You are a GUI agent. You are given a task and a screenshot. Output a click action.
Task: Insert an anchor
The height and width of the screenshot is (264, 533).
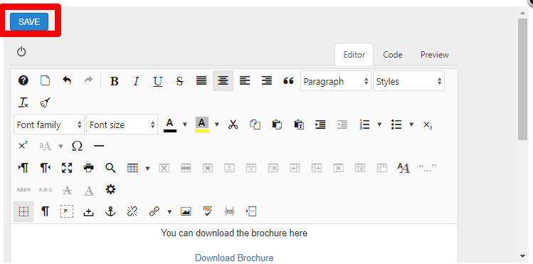point(110,211)
